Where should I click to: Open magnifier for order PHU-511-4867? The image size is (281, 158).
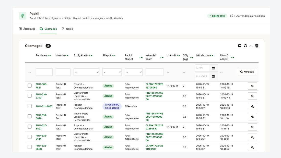point(252,106)
